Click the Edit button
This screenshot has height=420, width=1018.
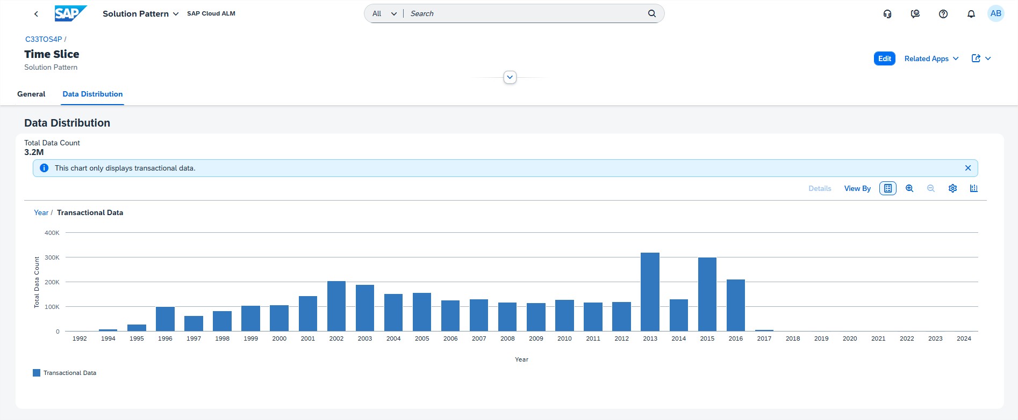pyautogui.click(x=884, y=58)
